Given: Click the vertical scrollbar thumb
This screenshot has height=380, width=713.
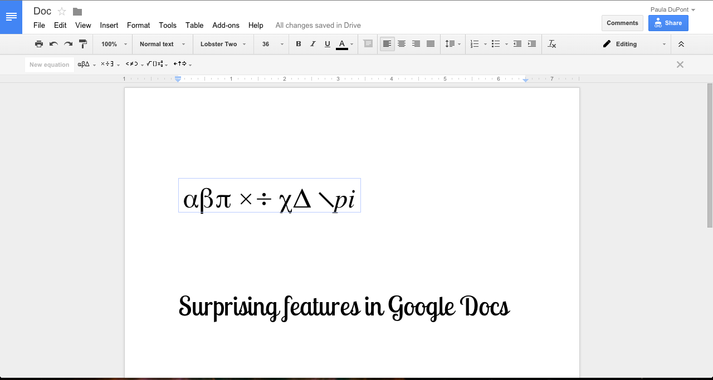Looking at the screenshot, I should click(710, 155).
